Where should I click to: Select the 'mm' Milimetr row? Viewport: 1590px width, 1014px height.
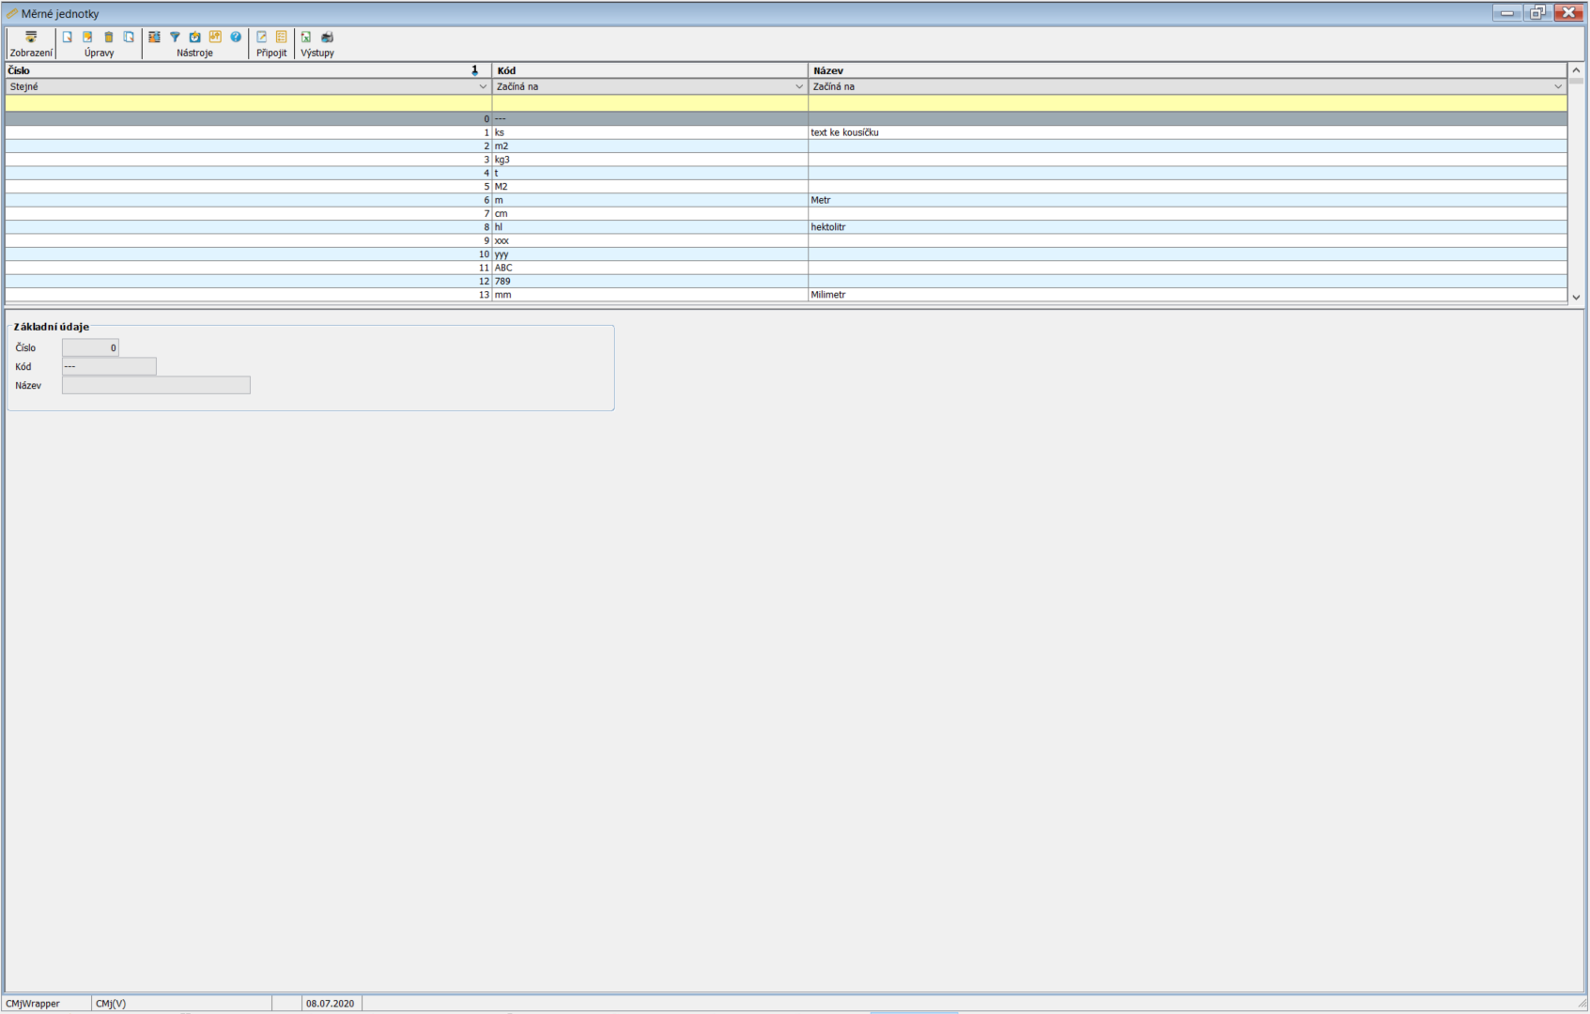pyautogui.click(x=648, y=295)
